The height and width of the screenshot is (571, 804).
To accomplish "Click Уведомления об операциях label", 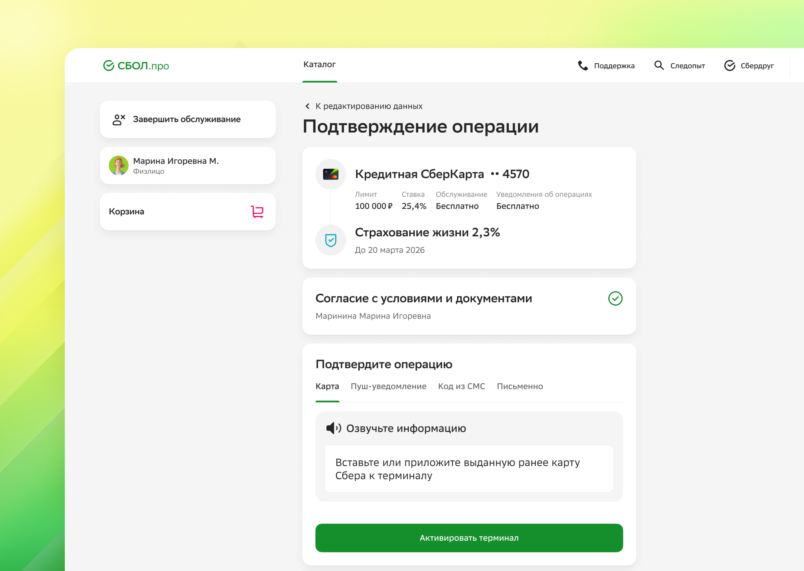I will coord(544,194).
